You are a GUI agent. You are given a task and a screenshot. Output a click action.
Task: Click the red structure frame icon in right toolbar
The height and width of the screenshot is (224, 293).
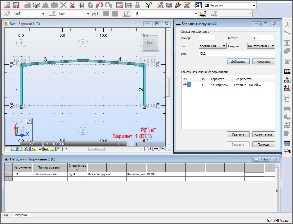pos(287,152)
